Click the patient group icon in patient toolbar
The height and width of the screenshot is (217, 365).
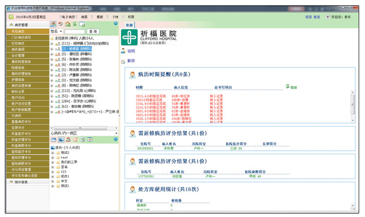[53, 24]
